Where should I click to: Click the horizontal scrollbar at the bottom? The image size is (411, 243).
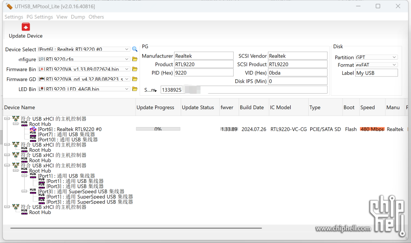136,228
